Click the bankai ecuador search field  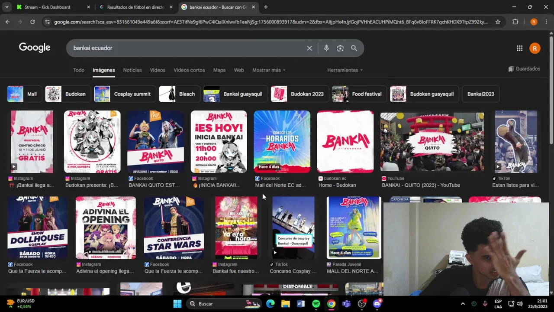(186, 48)
